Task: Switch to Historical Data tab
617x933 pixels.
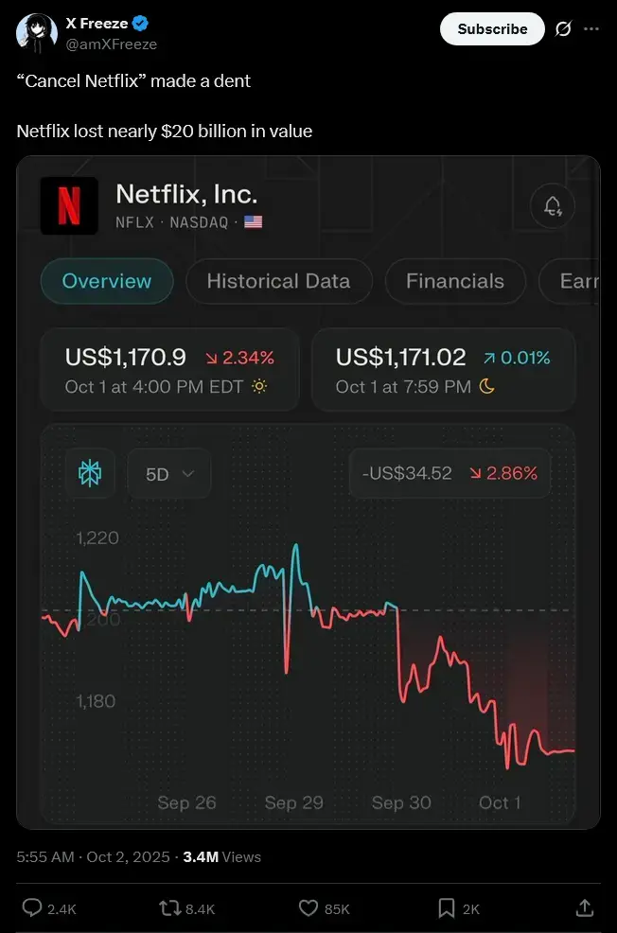Action: click(278, 281)
